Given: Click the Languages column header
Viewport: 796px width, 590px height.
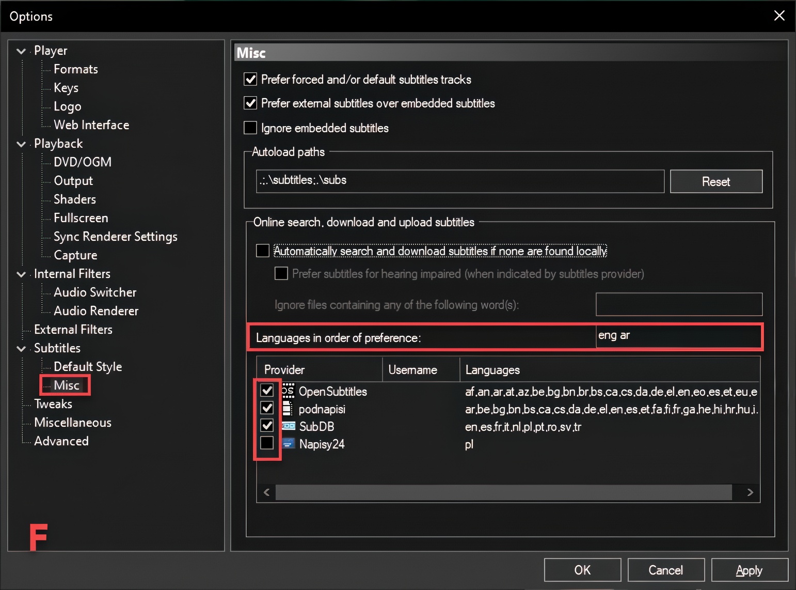Looking at the screenshot, I should click(x=610, y=370).
